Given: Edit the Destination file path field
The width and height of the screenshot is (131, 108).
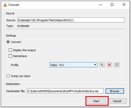Looking at the screenshot, I should [65, 91].
